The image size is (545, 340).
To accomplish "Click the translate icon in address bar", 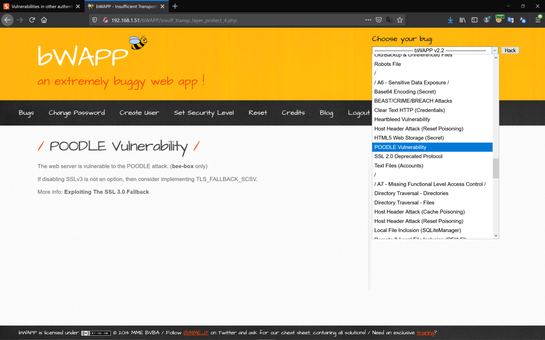I will tap(389, 20).
